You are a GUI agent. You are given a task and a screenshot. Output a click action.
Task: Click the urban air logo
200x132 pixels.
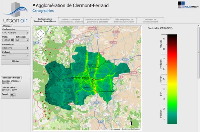pyautogui.click(x=15, y=13)
